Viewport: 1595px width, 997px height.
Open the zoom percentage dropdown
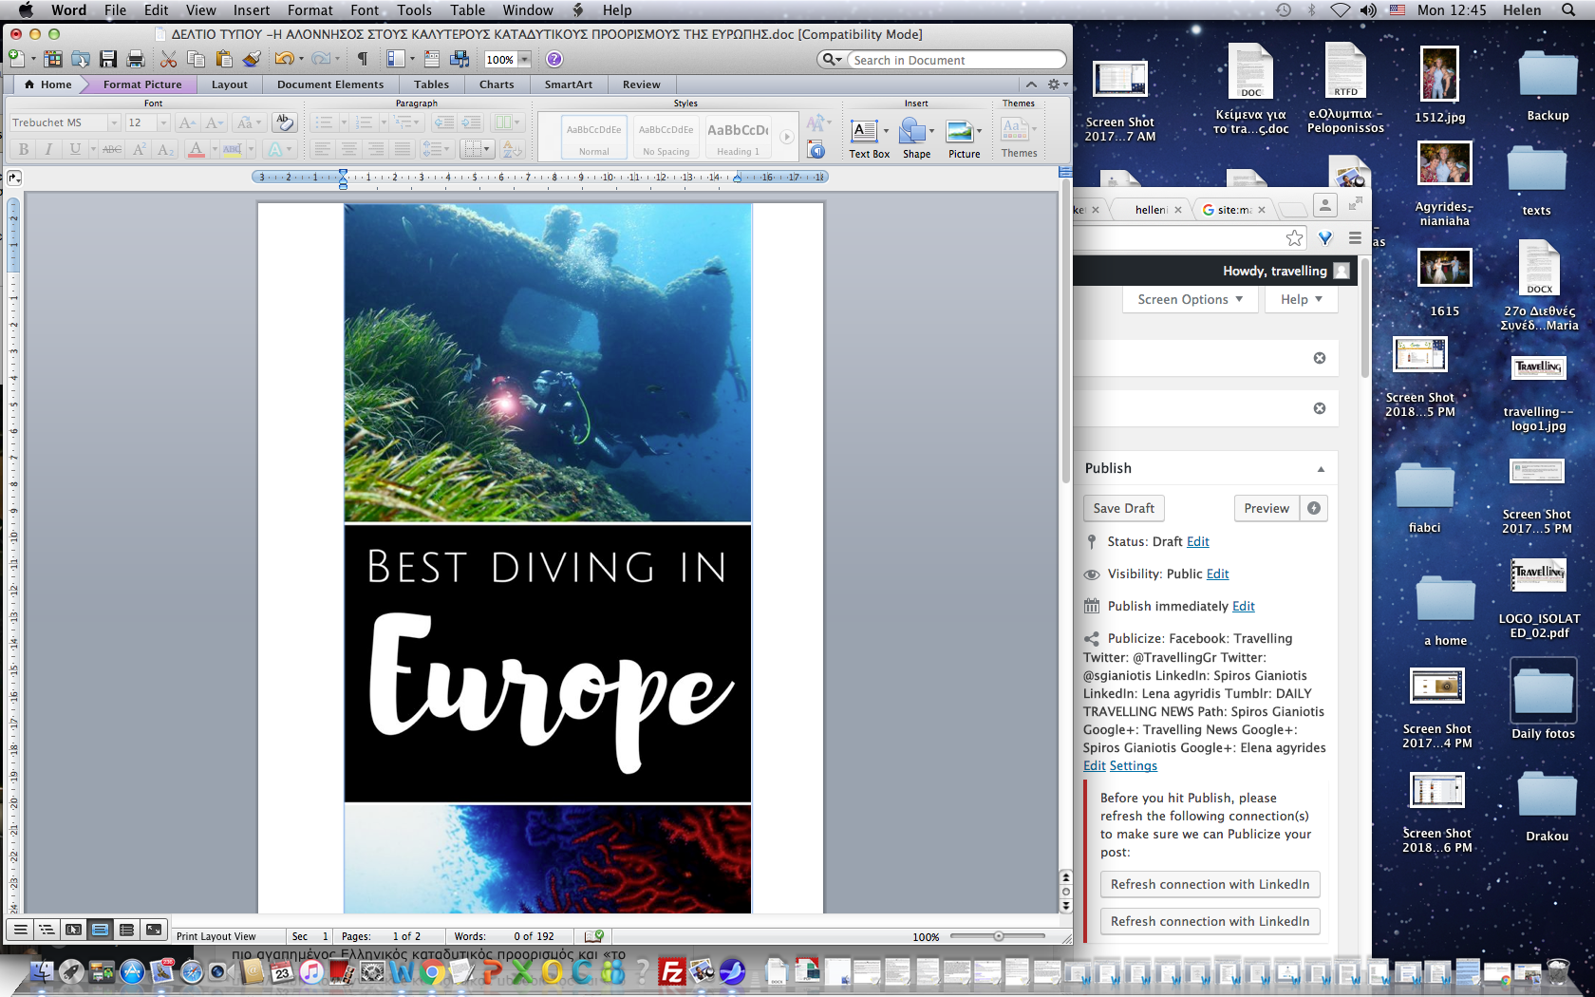pyautogui.click(x=524, y=59)
